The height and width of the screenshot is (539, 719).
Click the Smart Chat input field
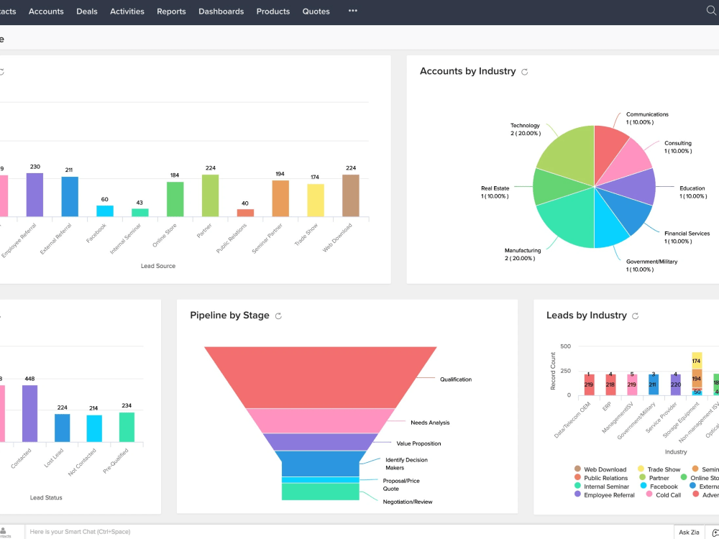coord(349,532)
